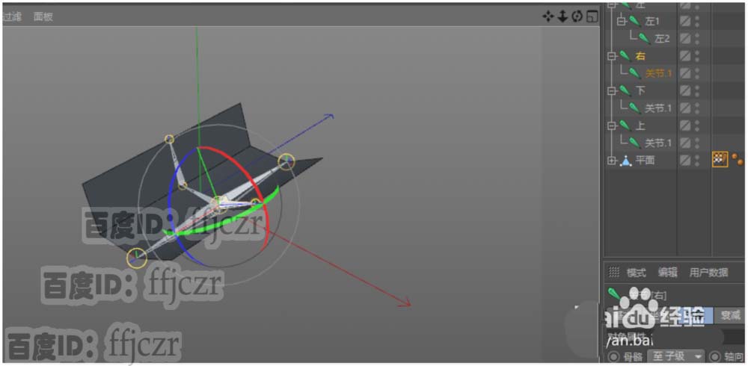Click the red X axis arrowhead
The width and height of the screenshot is (748, 366).
coord(405,303)
